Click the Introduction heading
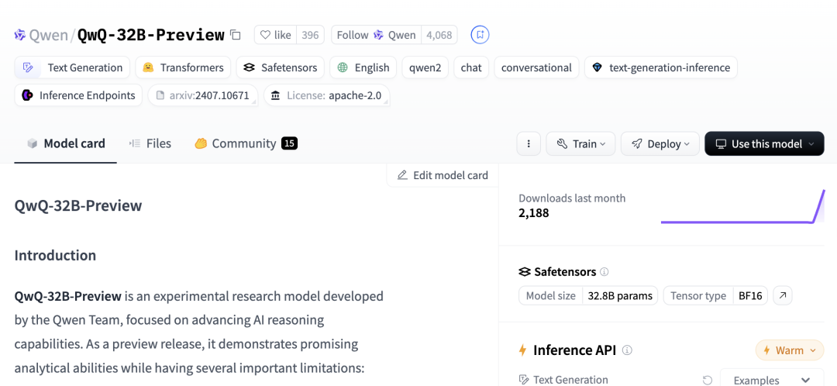837x386 pixels. tap(56, 255)
